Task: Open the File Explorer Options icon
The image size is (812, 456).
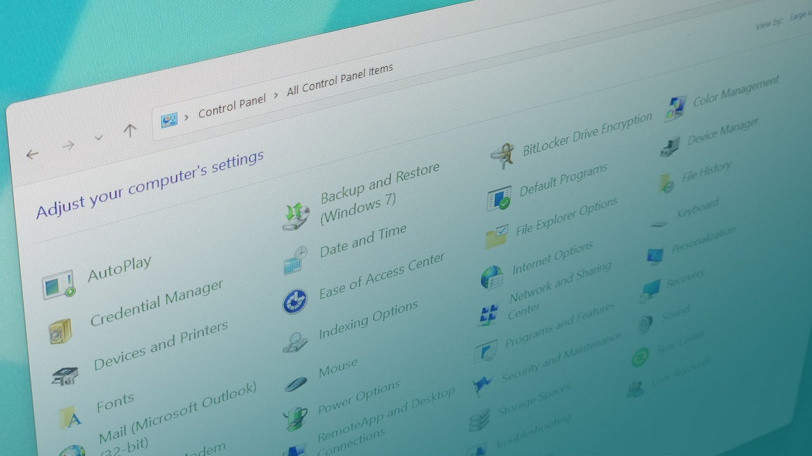Action: pos(497,237)
